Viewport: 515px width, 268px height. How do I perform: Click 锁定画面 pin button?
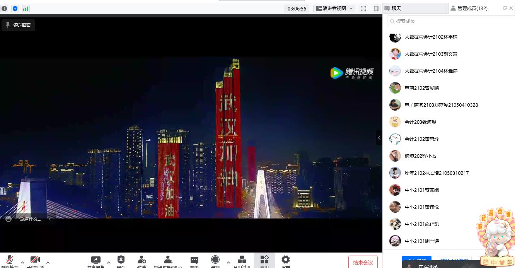pos(18,25)
